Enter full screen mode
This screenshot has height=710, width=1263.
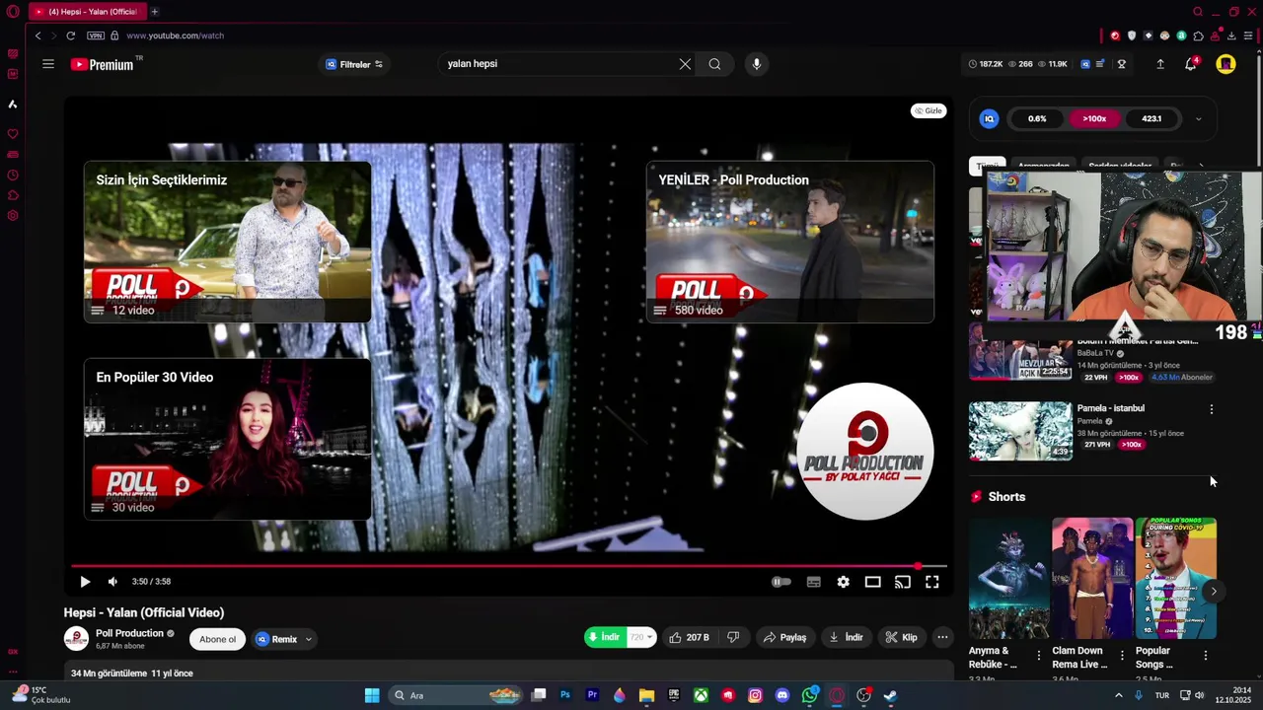click(x=931, y=582)
